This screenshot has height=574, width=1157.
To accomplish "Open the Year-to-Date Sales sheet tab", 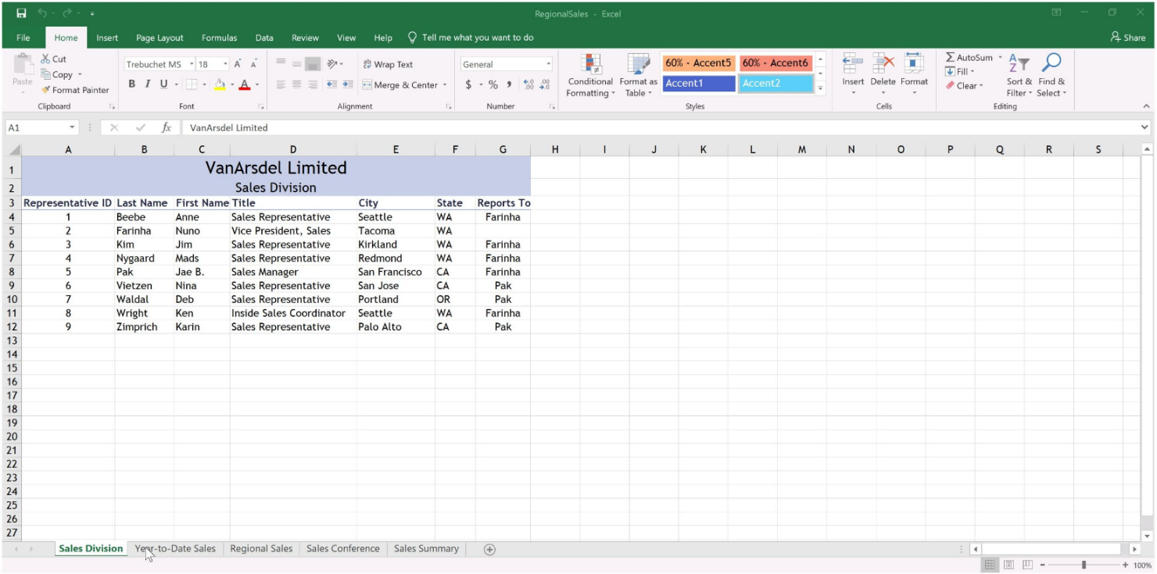I will (x=175, y=549).
